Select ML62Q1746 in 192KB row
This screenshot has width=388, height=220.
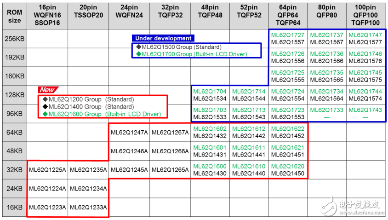pyautogui.click(x=365, y=54)
